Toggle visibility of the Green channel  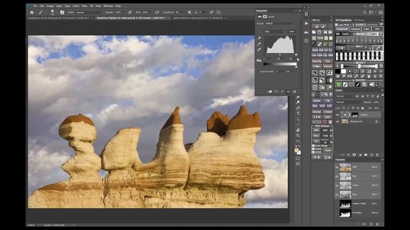tap(337, 185)
